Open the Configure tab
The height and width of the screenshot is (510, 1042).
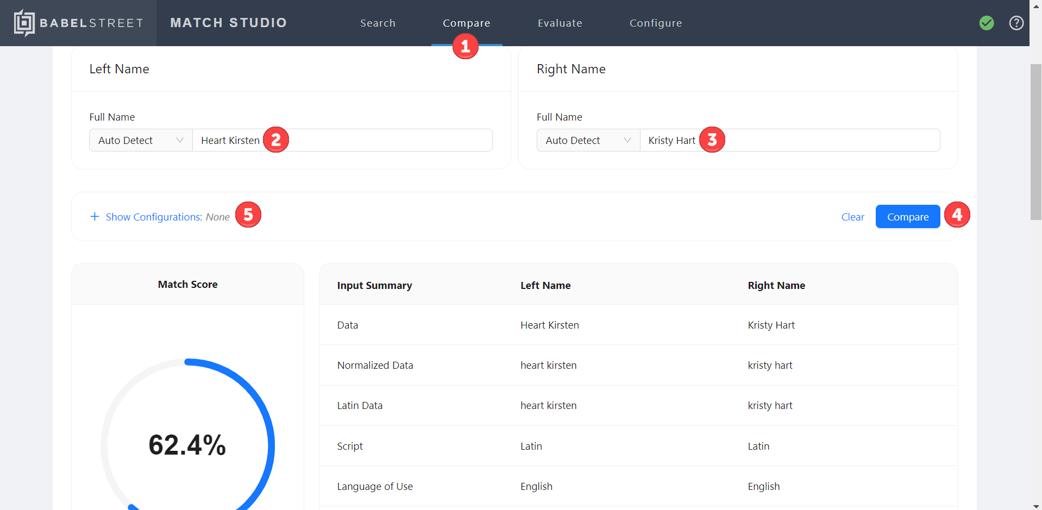tap(656, 23)
